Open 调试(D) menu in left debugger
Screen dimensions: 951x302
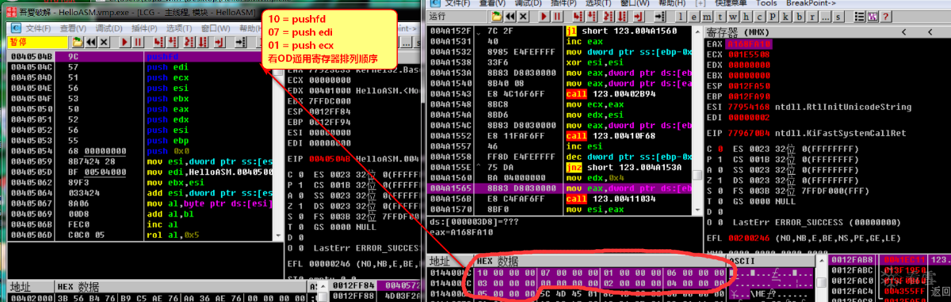(x=109, y=28)
